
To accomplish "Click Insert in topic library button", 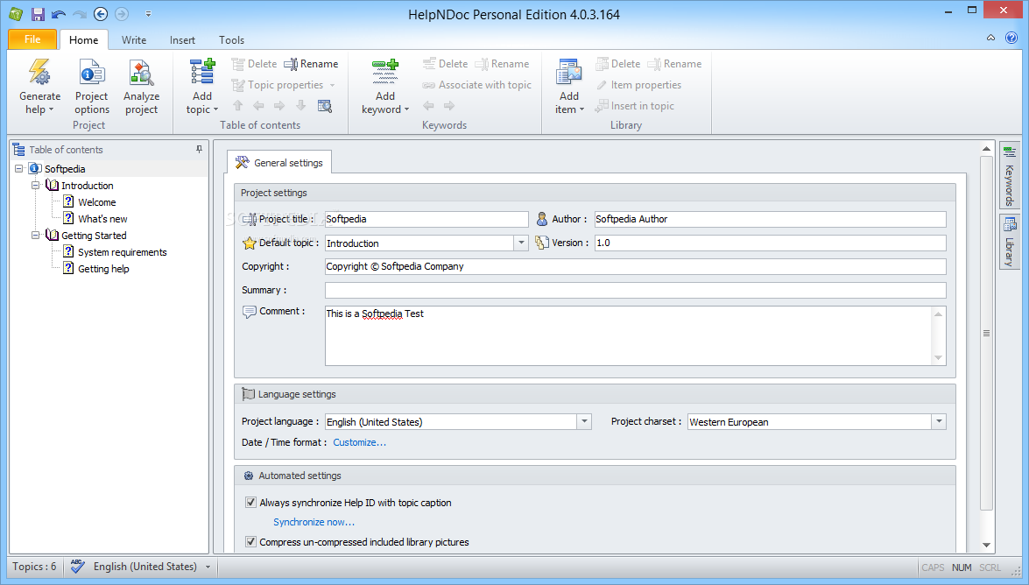I will (635, 106).
